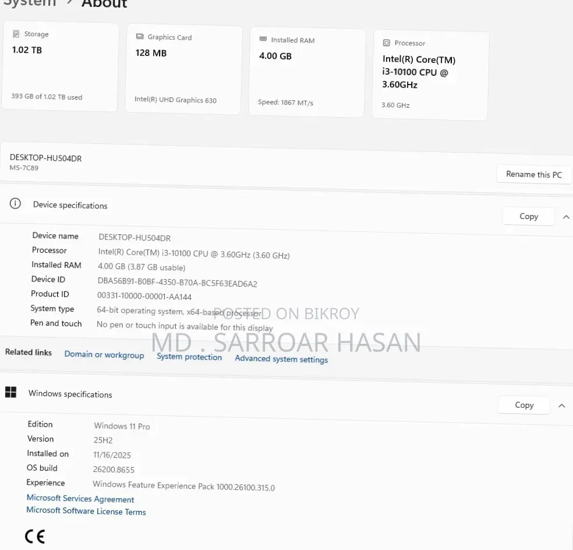This screenshot has height=550, width=573.
Task: Select DESKTOP-HU504DR value in Device name row
Action: 135,238
